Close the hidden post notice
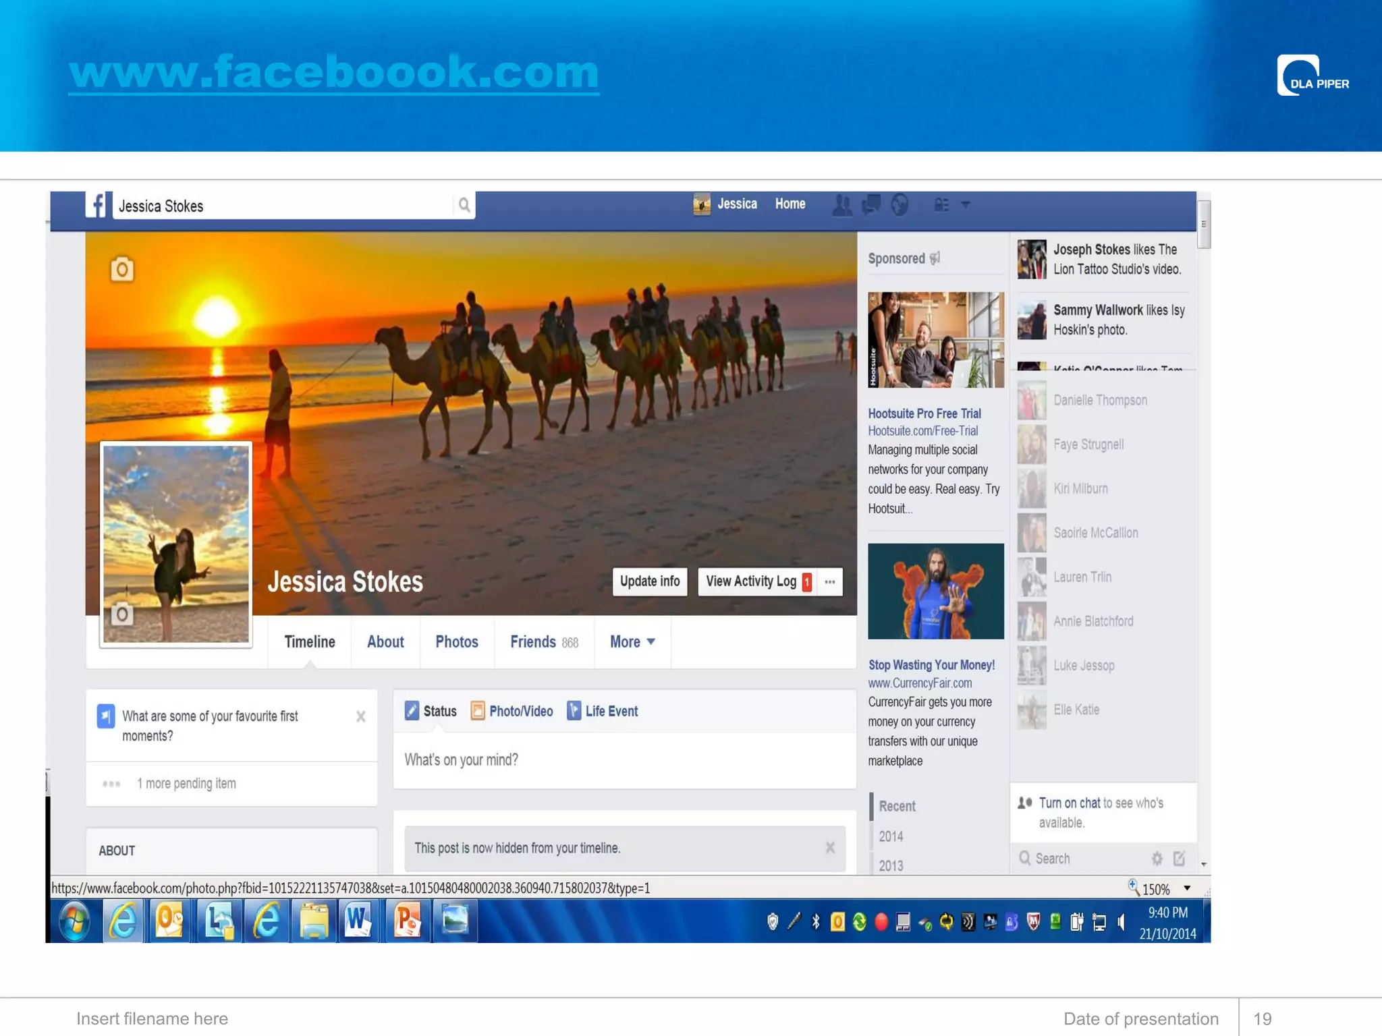1382x1036 pixels. pyautogui.click(x=830, y=848)
